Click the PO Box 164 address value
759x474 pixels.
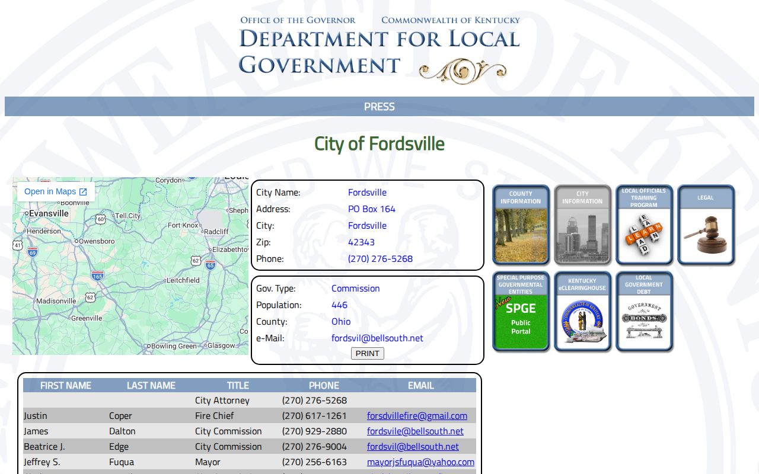[372, 209]
